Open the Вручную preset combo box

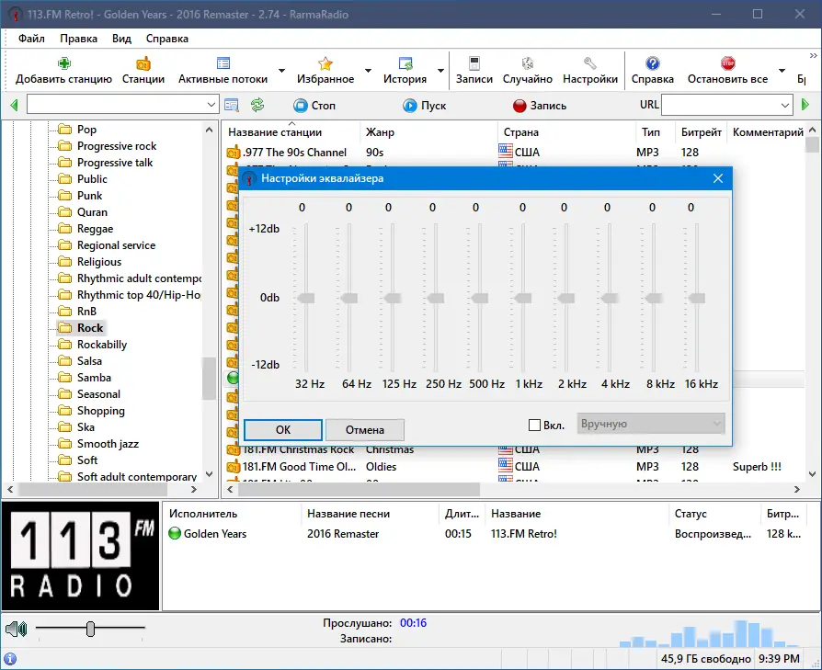tap(650, 423)
